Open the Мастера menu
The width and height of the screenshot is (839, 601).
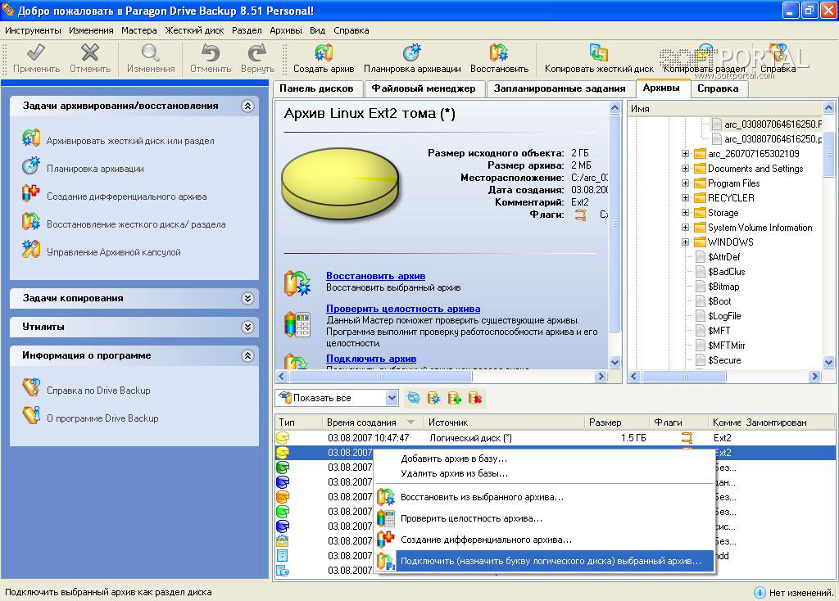tap(139, 30)
